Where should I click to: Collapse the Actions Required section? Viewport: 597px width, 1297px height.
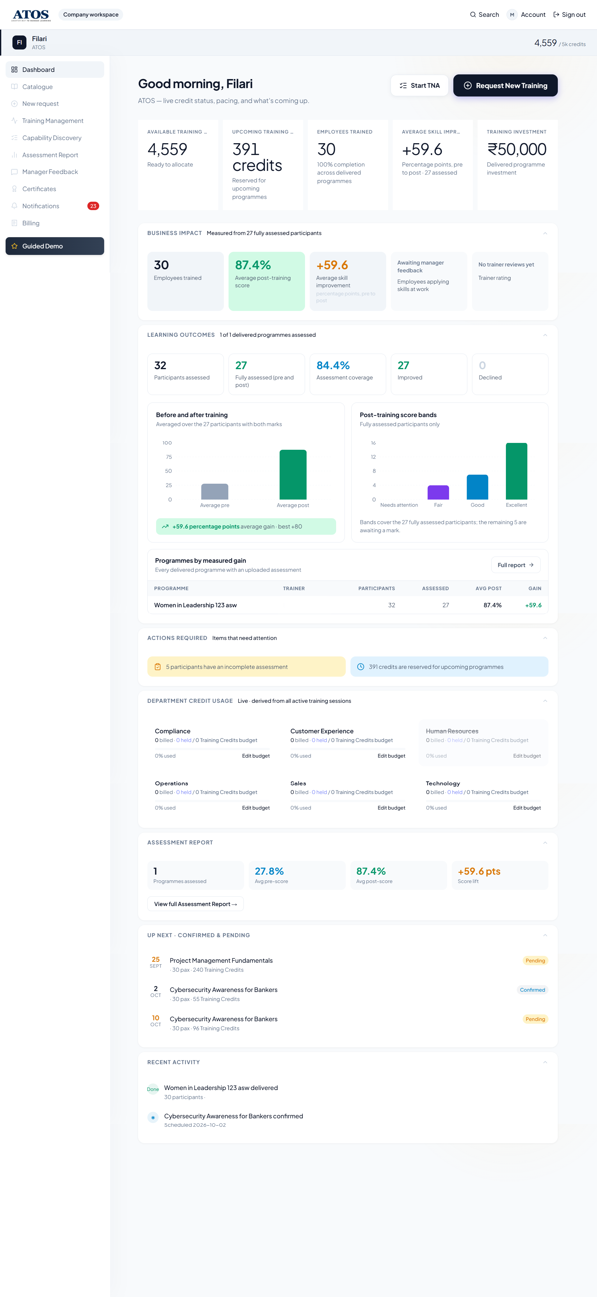545,638
